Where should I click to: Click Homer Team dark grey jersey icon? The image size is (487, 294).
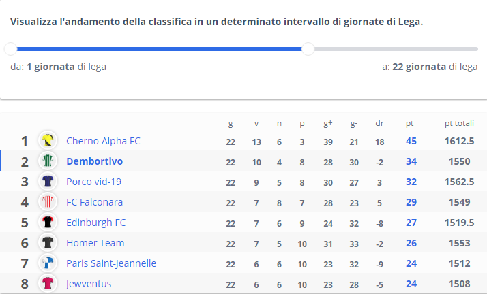pos(48,242)
